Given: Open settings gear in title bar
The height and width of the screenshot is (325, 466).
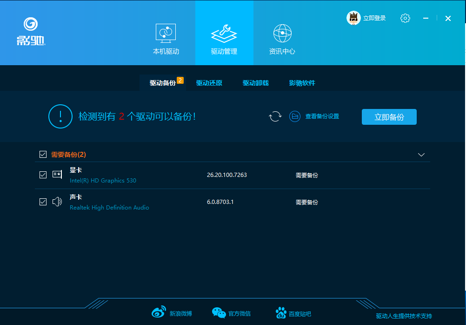Looking at the screenshot, I should click(405, 18).
